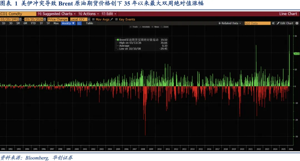Screen dimensions: 300x161
Task: Open the start date calendar picker icon
Action: tap(20, 19)
